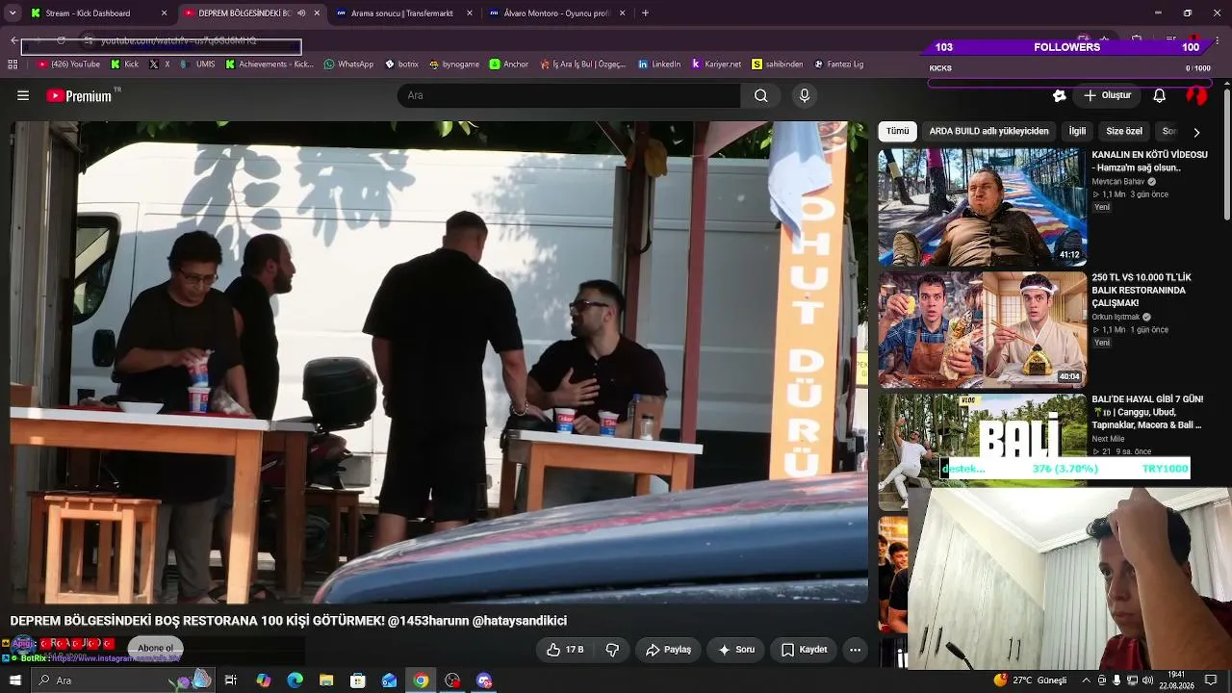
Task: Open the bynogame bookmark
Action: coord(454,64)
